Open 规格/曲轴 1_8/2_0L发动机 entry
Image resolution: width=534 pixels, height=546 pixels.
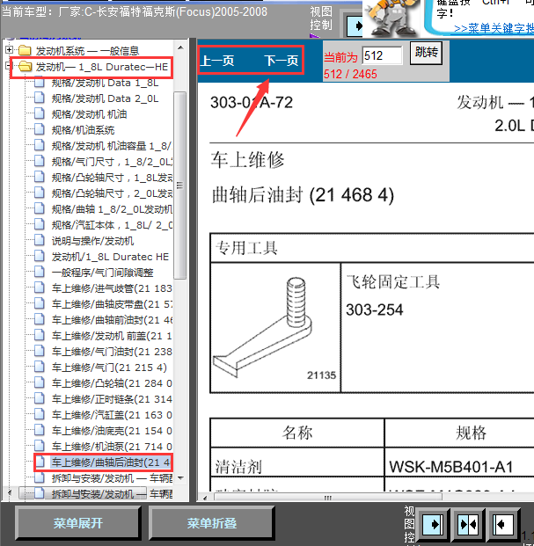[x=112, y=209]
